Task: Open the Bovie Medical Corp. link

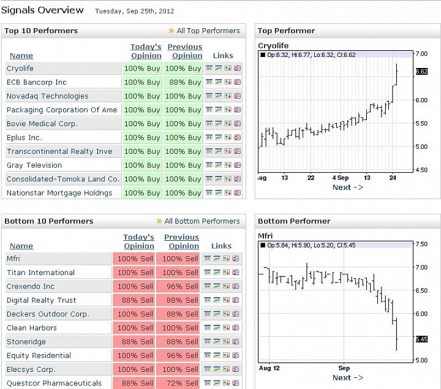Action: point(42,124)
